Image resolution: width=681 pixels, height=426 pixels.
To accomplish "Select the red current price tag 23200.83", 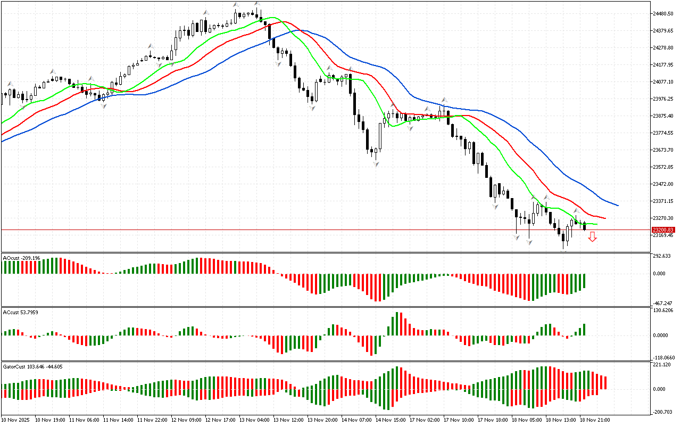I will 662,230.
